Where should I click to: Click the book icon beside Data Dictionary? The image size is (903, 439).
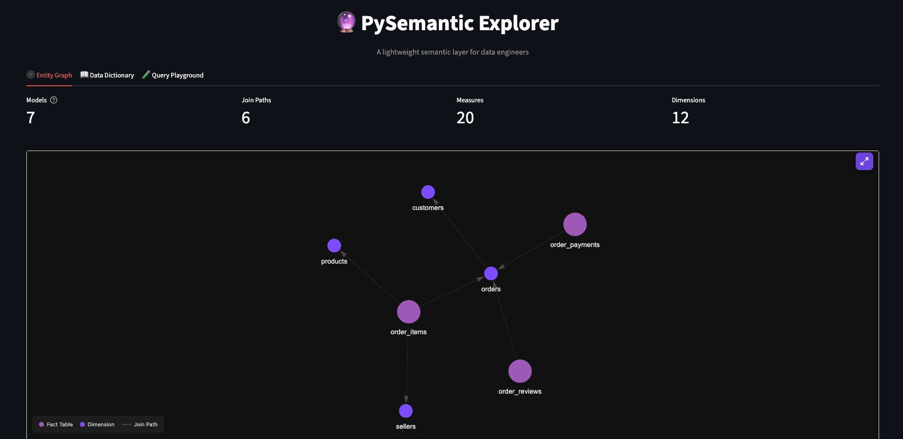coord(83,75)
